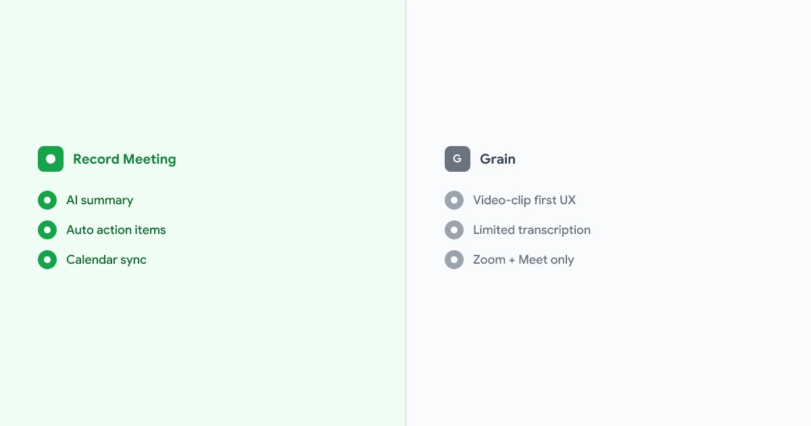
Task: Choose the Video-clip first UX label
Action: [524, 200]
